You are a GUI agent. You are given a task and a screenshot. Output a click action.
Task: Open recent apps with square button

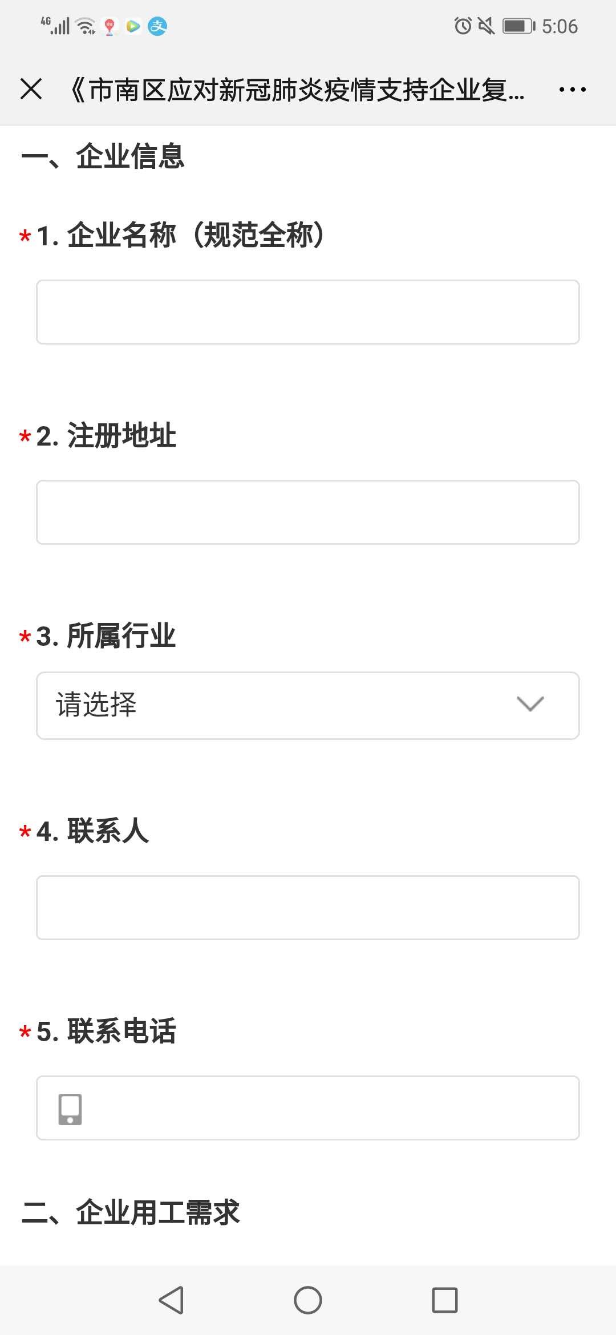pyautogui.click(x=445, y=1300)
